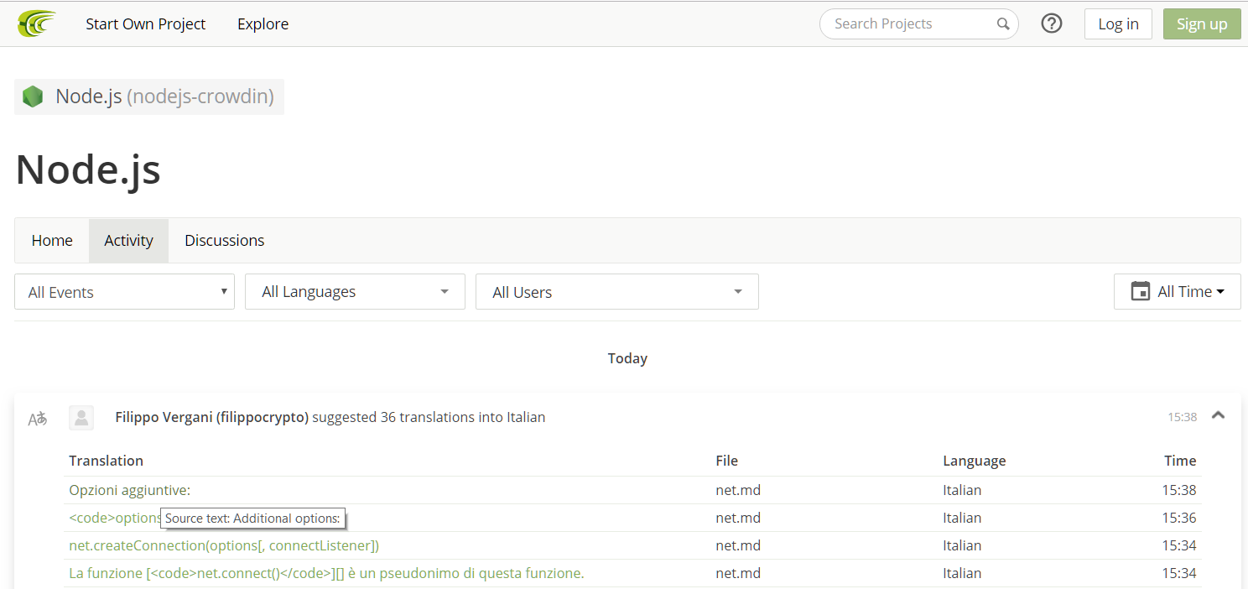
Task: Click the calendar icon beside All Time
Action: tap(1140, 291)
